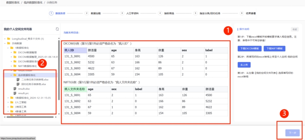This screenshot has width=305, height=140.
Task: Click file icon of result.yrc
Action: [15, 93]
